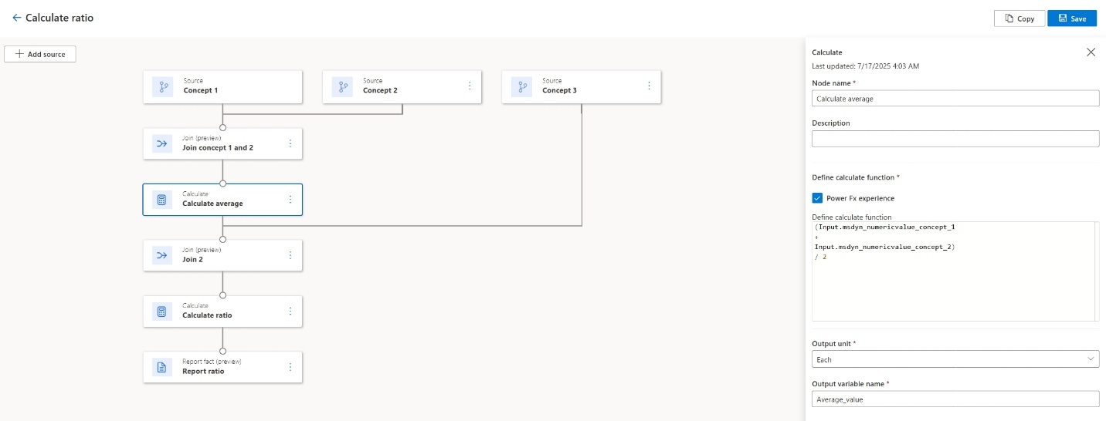Screen dimensions: 1106x421
Task: Click the function editor vertical scrollbar
Action: point(1097,271)
